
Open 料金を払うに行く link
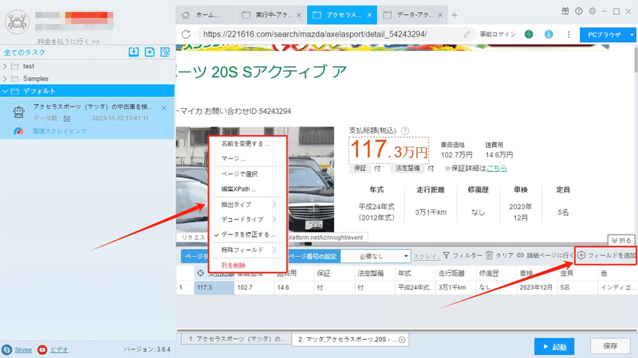[x=68, y=41]
